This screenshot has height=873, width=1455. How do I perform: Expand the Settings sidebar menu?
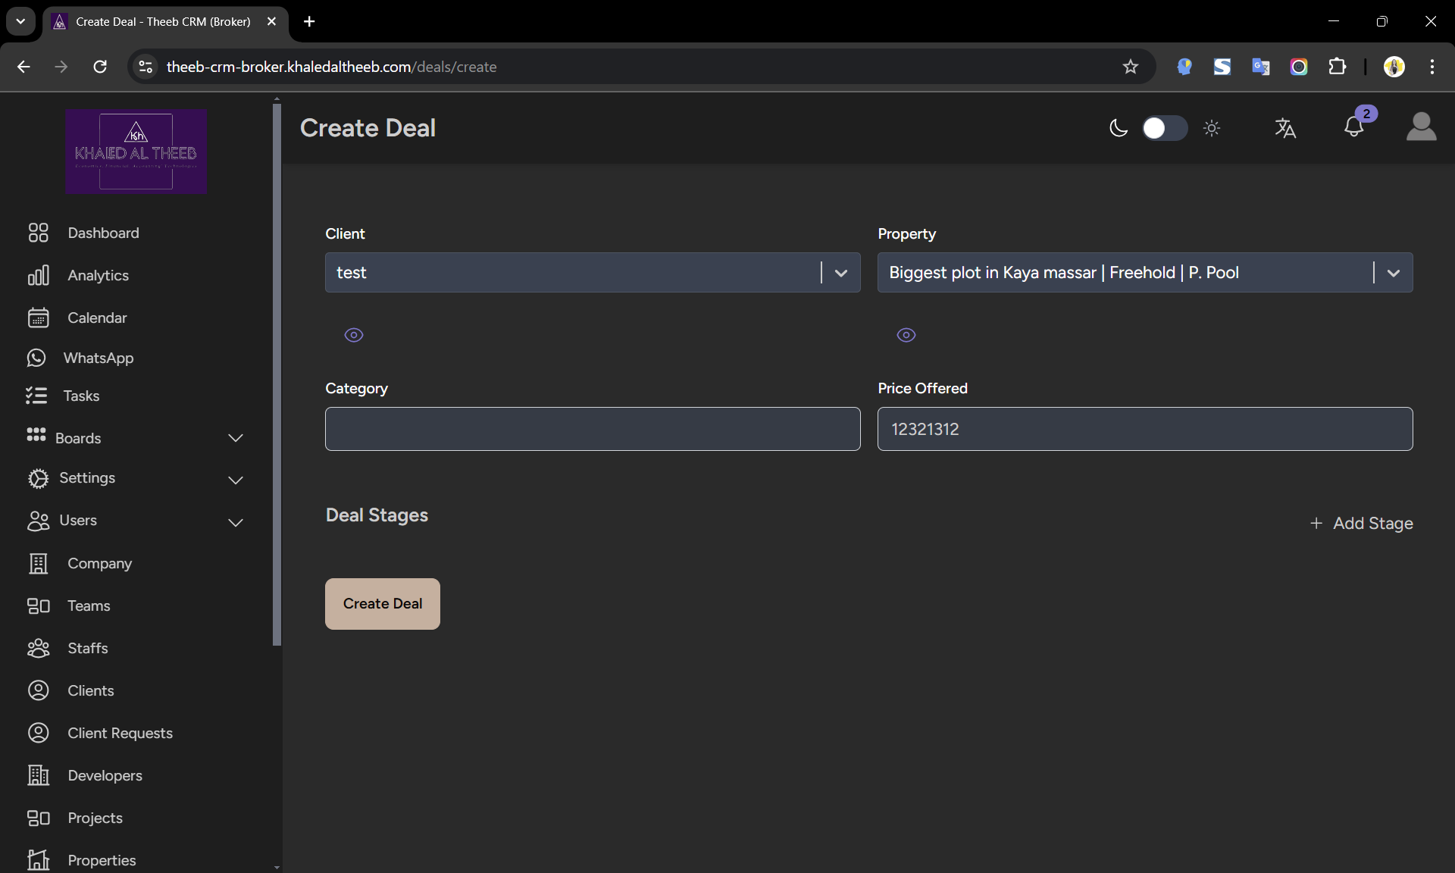(x=236, y=480)
